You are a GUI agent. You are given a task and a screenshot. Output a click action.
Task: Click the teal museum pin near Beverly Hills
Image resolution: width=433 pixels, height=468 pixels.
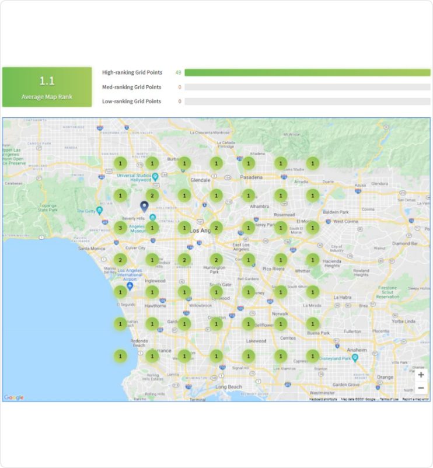[152, 217]
